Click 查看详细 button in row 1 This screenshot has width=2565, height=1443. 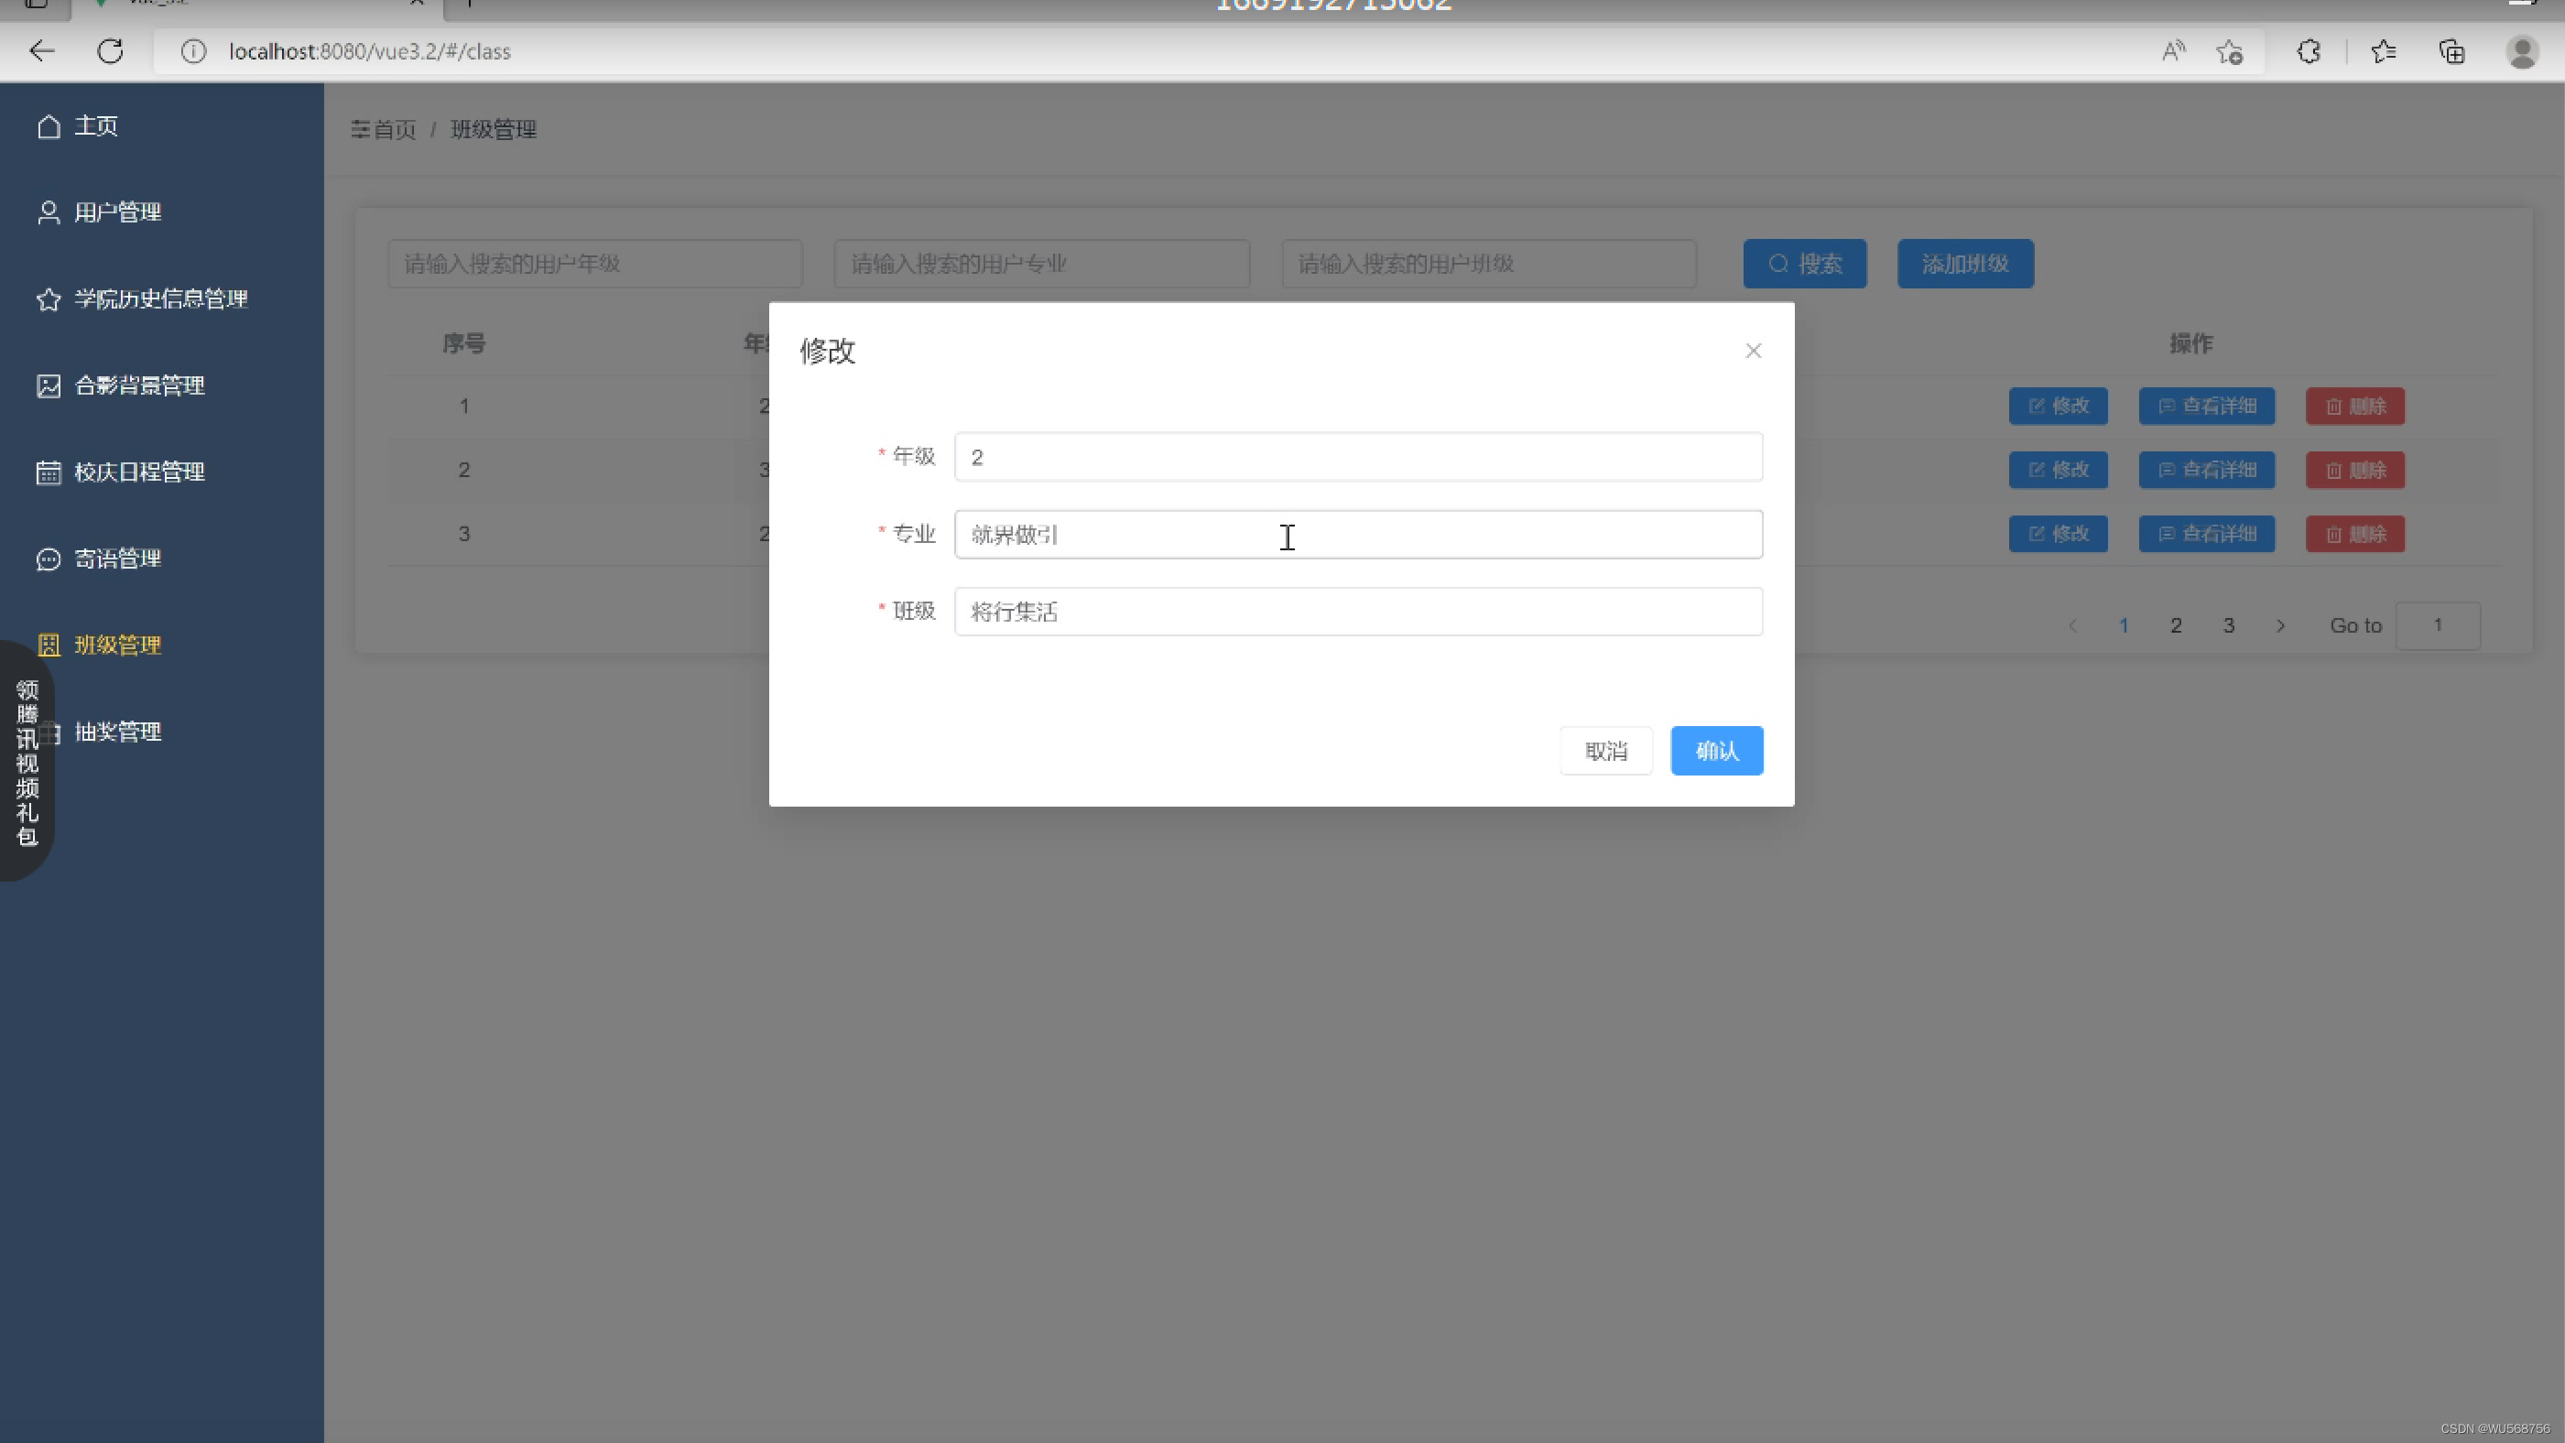[2207, 407]
